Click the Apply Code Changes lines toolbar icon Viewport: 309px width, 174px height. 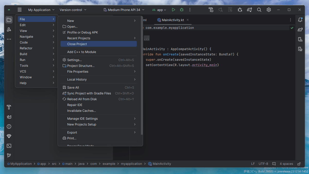point(230,10)
